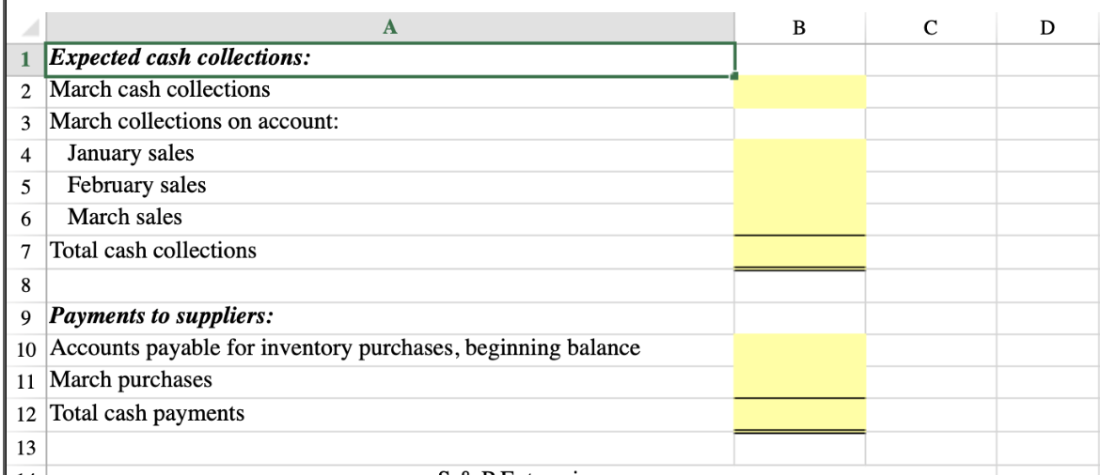Select column B header

click(x=800, y=28)
